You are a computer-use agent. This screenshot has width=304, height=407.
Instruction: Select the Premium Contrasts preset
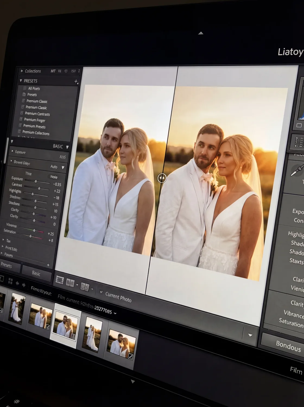click(37, 114)
